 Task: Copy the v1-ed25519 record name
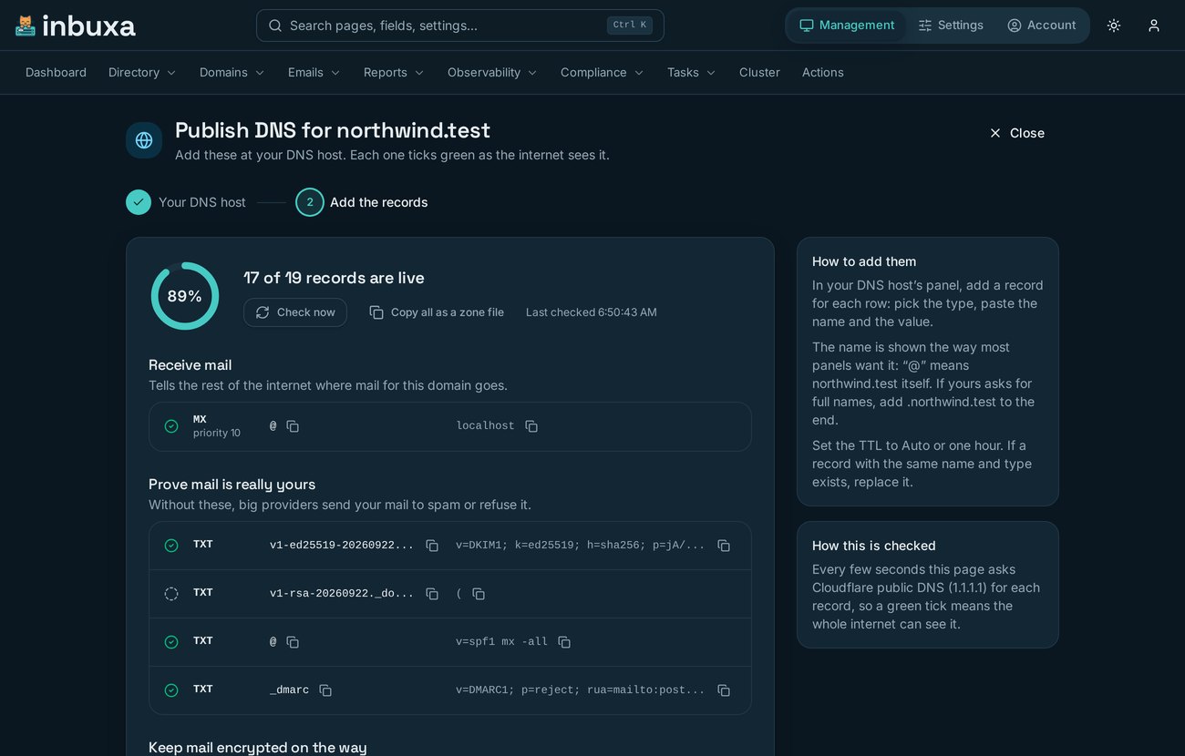pos(432,546)
